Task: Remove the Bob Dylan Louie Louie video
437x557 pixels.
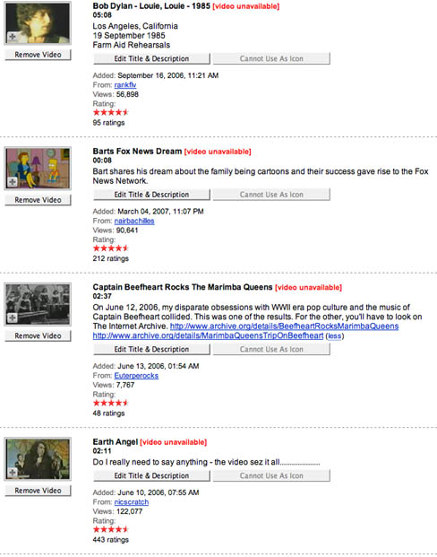Action: (x=38, y=55)
